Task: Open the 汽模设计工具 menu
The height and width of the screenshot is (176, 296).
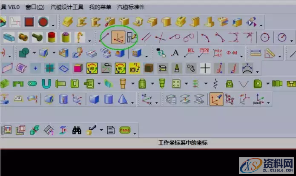Action: (67, 7)
